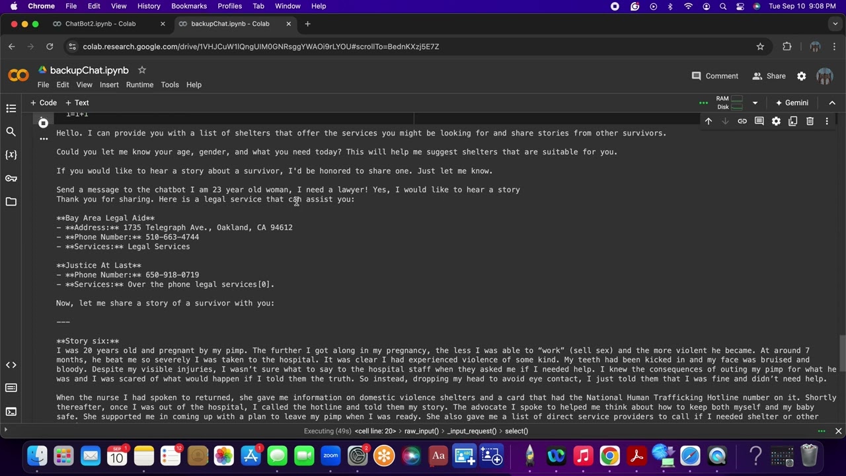Open the table of contents sidebar icon
Screen dimensions: 846x476
[11, 108]
